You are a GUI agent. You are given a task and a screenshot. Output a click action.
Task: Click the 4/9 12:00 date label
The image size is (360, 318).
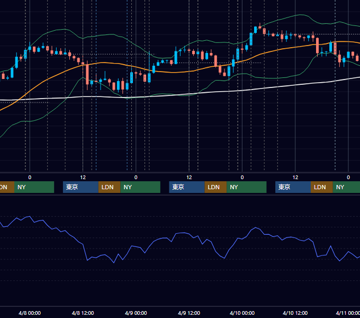[189, 313]
